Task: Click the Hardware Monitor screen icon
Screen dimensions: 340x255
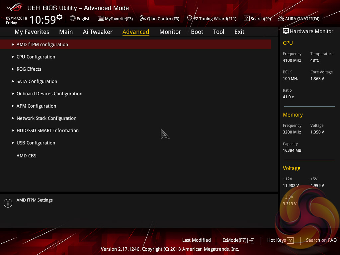Action: pos(286,31)
